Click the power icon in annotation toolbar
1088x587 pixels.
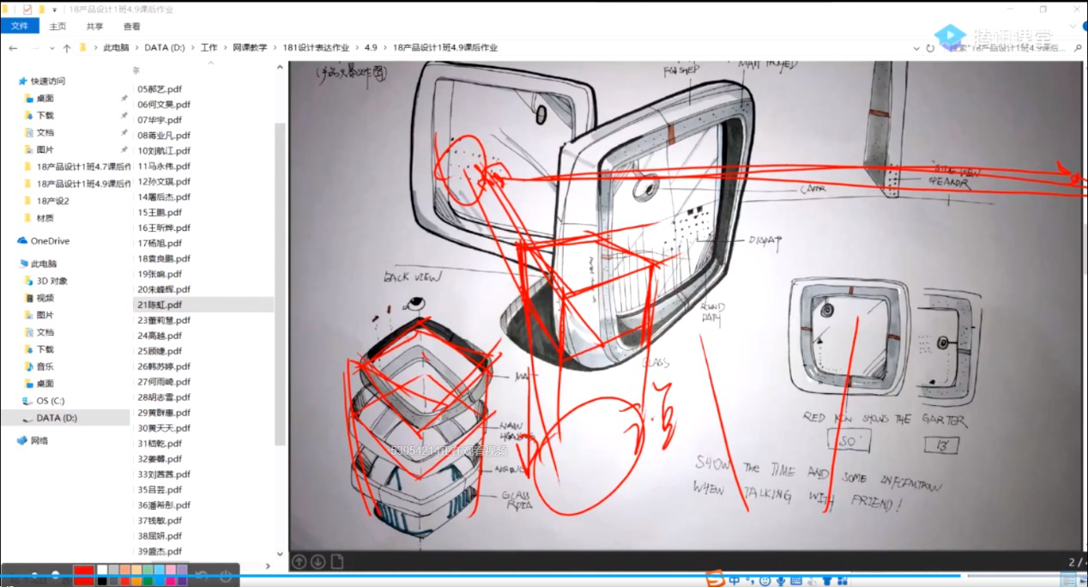point(226,575)
